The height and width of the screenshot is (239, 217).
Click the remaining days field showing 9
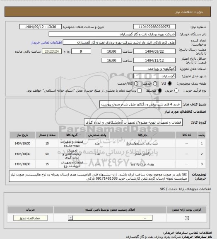coord(81,51)
